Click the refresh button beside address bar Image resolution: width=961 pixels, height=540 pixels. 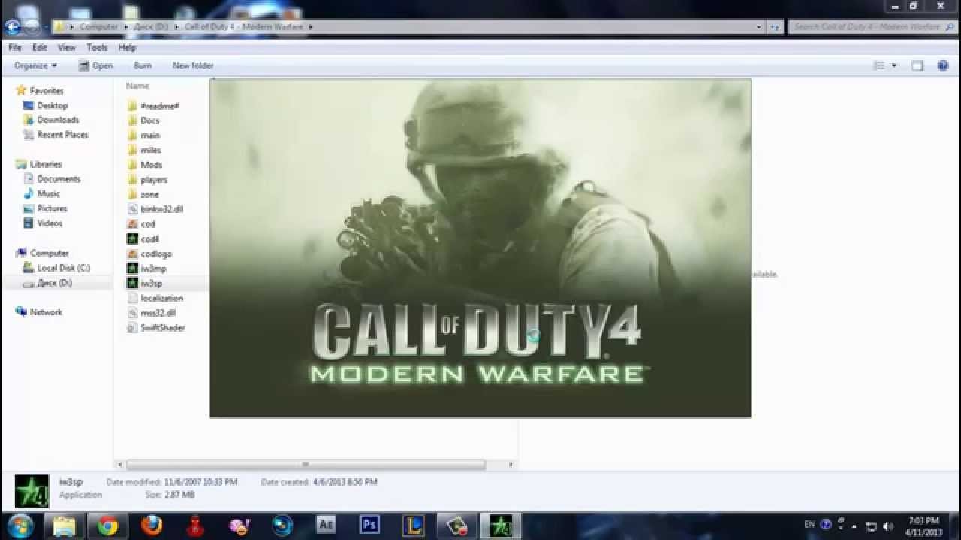pyautogui.click(x=776, y=27)
